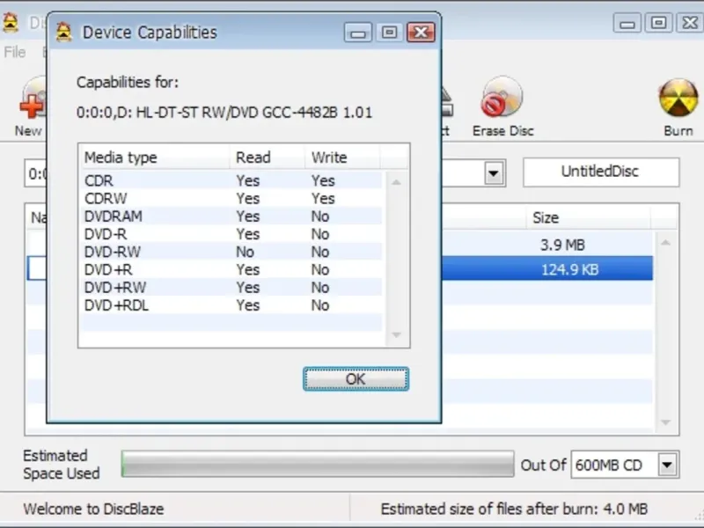Select the 124.9 KB highlighted file row
Screen dimensions: 704x528
pyautogui.click(x=547, y=269)
